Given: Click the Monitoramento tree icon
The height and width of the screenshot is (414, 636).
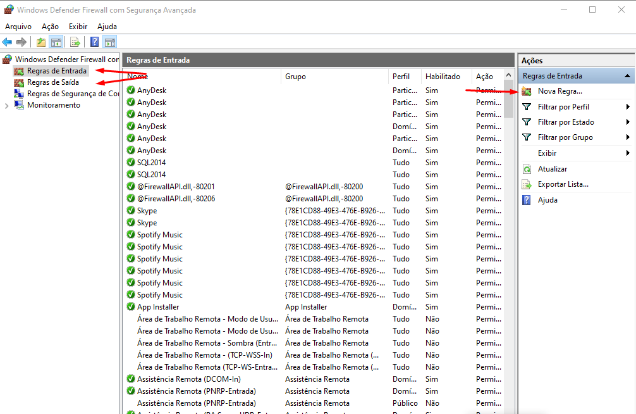Looking at the screenshot, I should (x=19, y=105).
